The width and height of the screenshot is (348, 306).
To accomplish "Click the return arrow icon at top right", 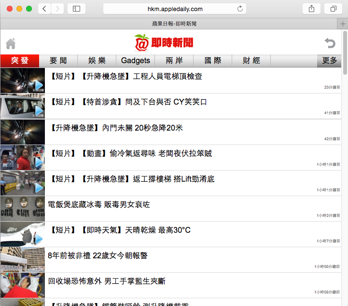I will (x=330, y=43).
